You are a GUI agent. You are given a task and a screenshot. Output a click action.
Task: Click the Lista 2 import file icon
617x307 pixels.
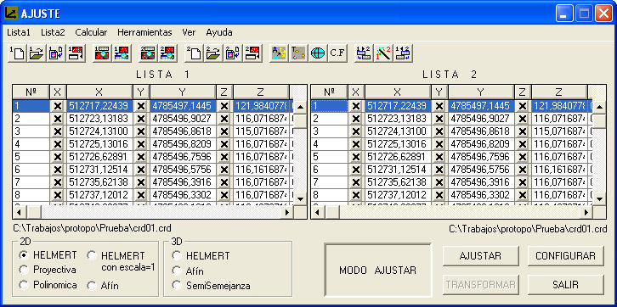point(233,53)
